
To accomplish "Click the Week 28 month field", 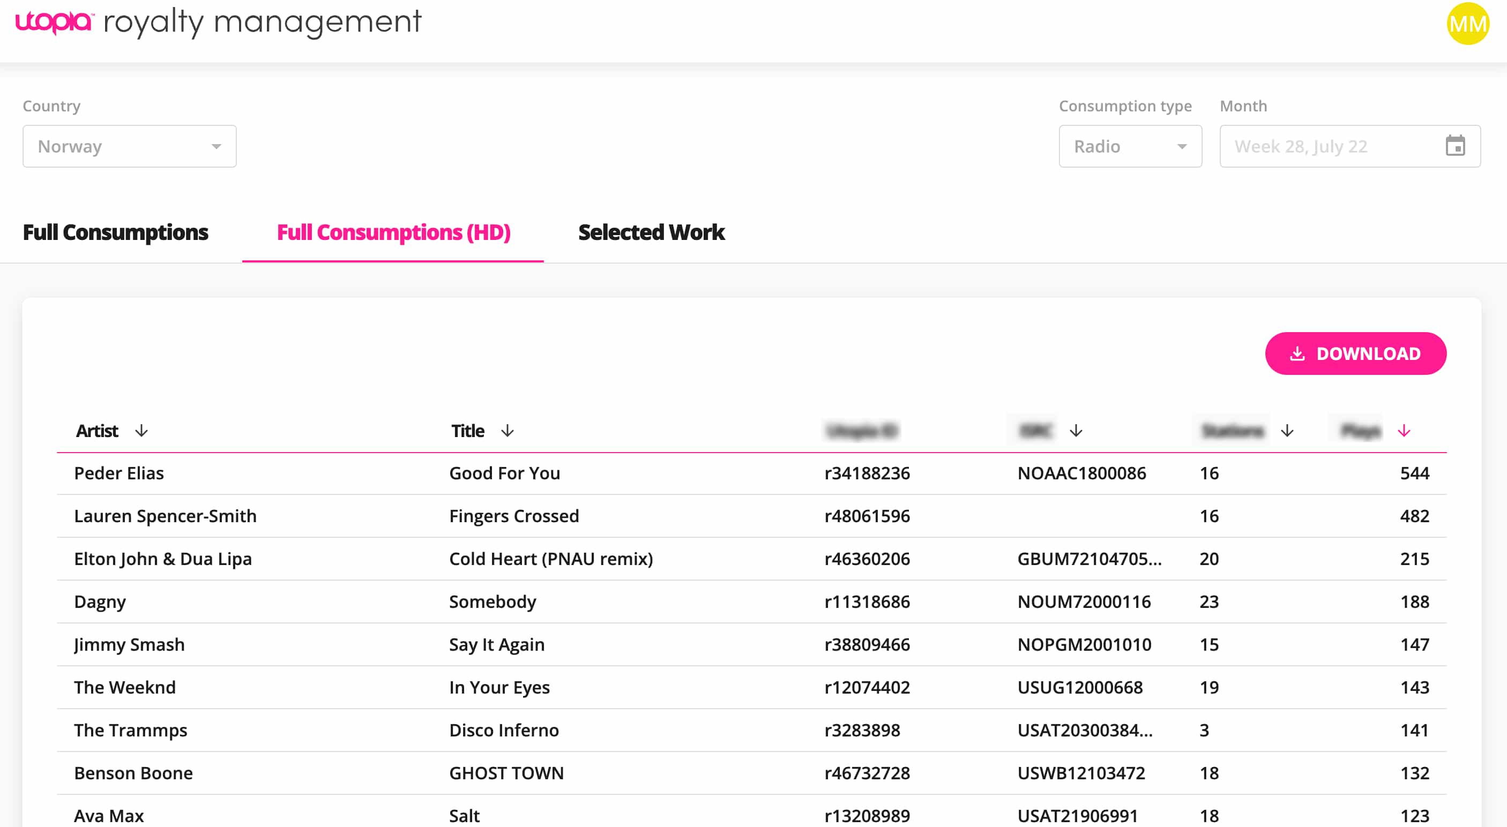I will click(1328, 146).
